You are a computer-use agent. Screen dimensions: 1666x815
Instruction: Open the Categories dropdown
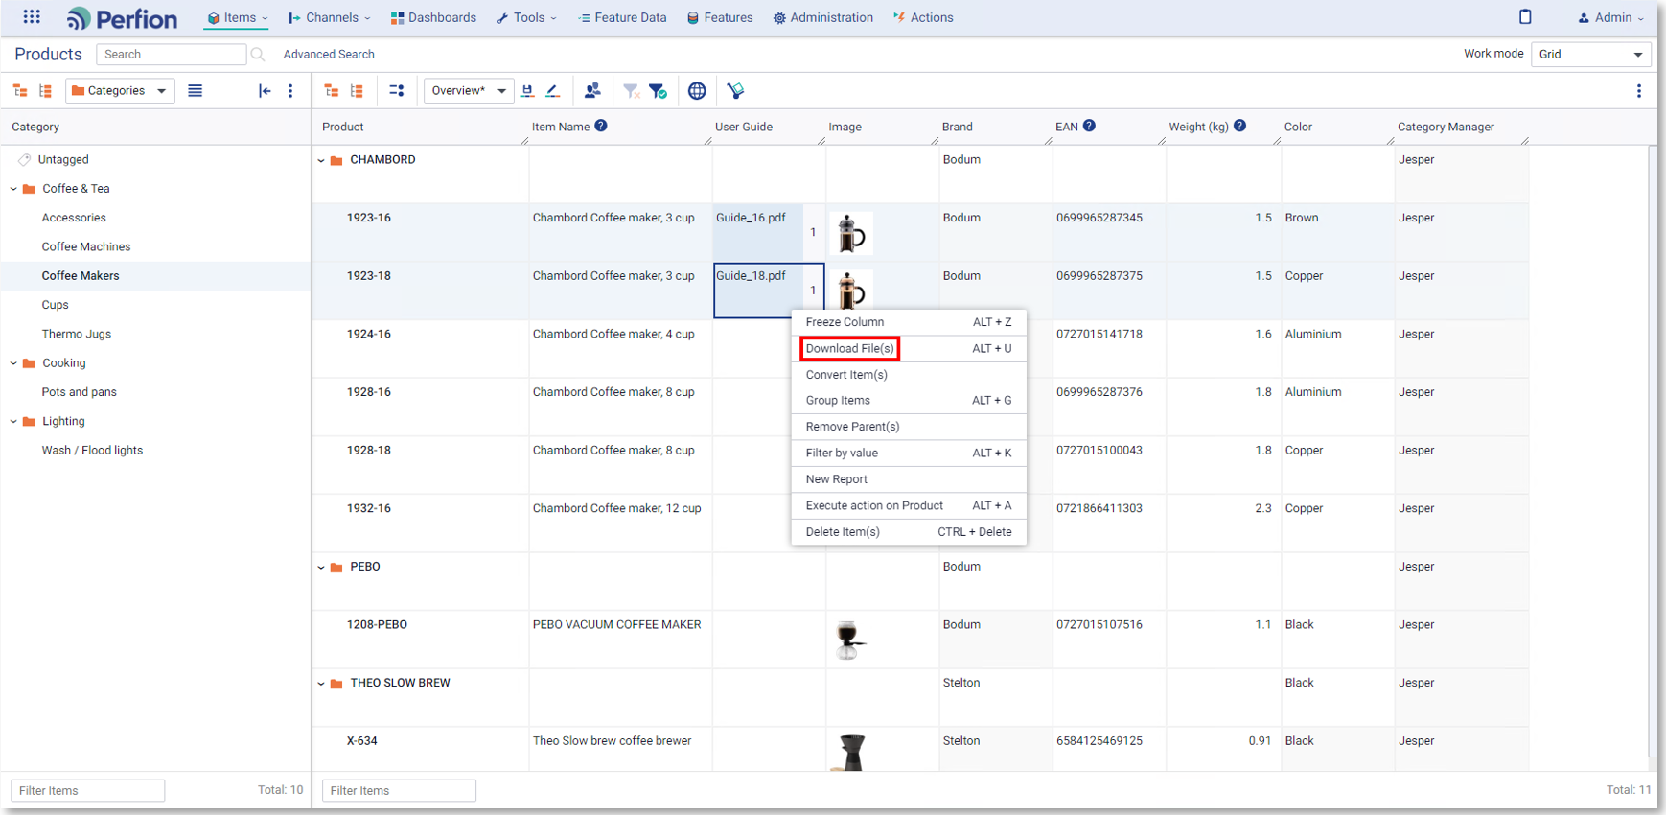[x=120, y=91]
